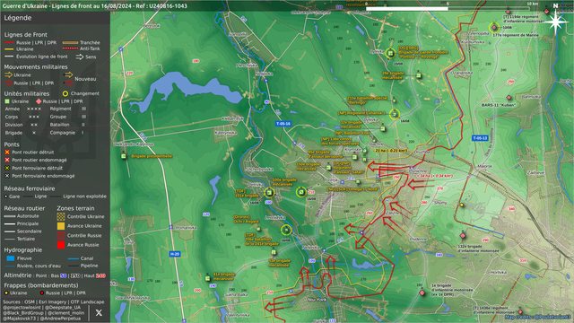574x323 pixels.
Task: Click the 132e brigade red diamond marker
Action: (463, 235)
